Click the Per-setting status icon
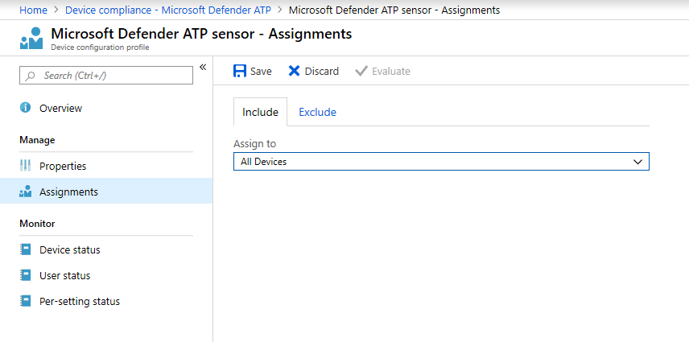Screen dimensions: 689x342 [x=25, y=301]
